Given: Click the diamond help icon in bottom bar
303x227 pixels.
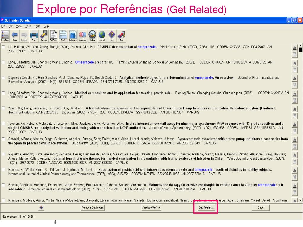Looking at the screenshot, I should pos(41,208).
